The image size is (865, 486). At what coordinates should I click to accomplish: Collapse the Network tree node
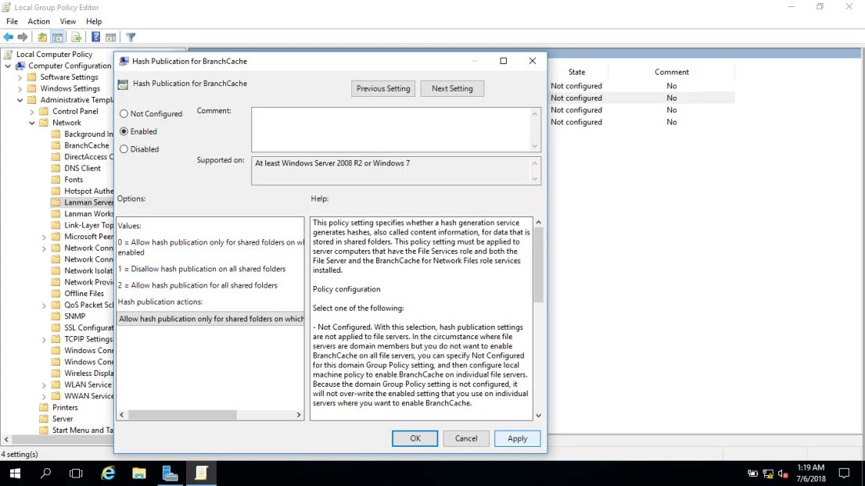click(32, 123)
